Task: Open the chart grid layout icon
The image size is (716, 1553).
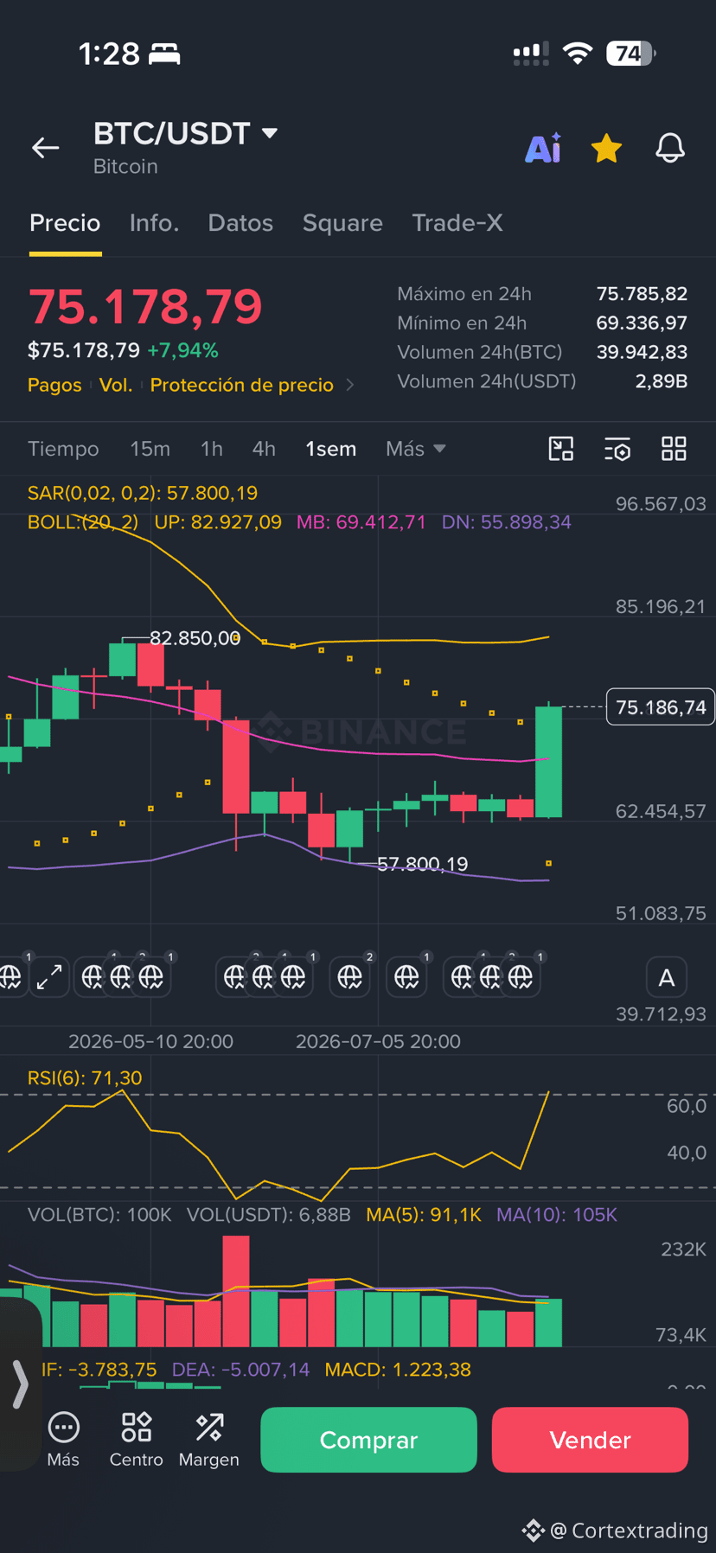Action: [674, 449]
